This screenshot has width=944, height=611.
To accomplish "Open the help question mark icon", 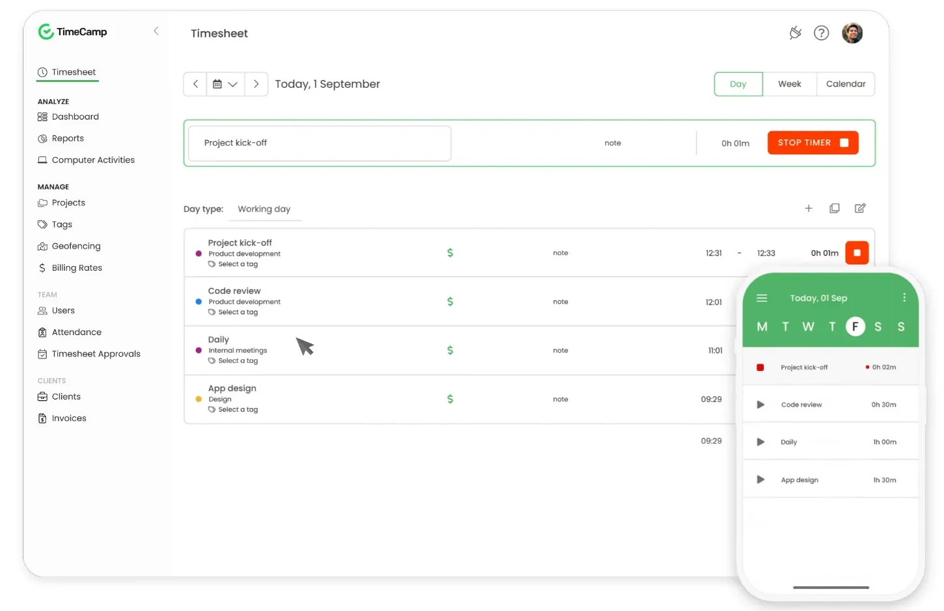I will pyautogui.click(x=822, y=33).
